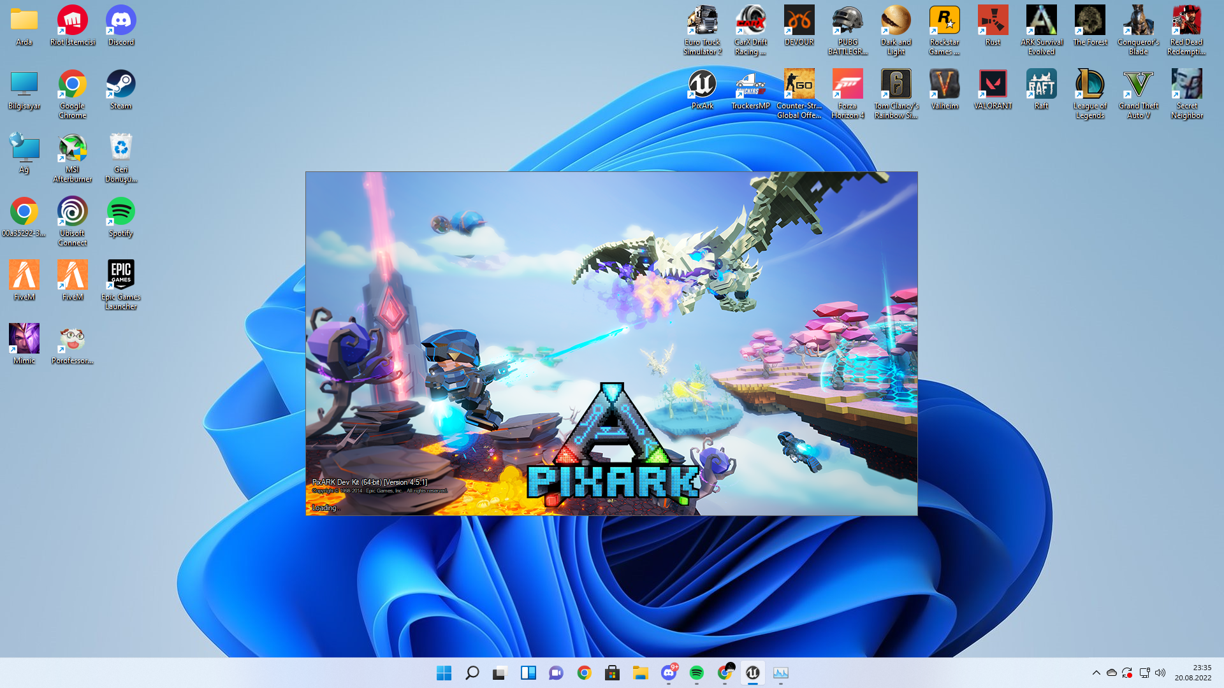Open the Windows Start menu

pos(444,673)
